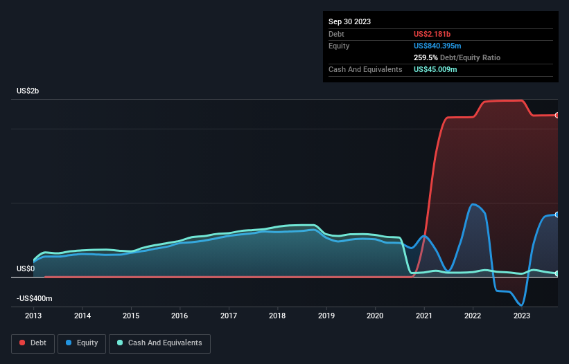Click the US$2.181b debt value

click(432, 34)
